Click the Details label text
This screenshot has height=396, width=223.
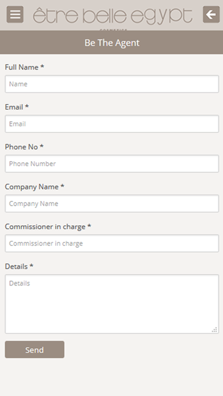point(19,267)
